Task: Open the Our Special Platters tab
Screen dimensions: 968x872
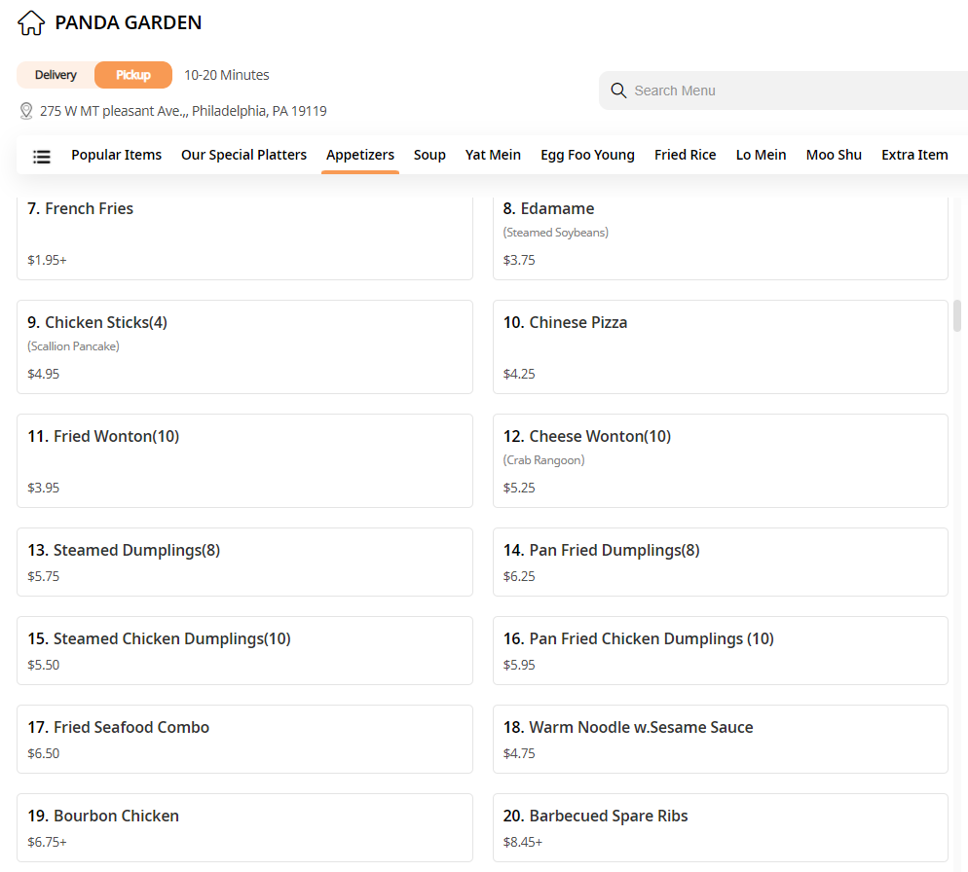Action: coord(243,155)
